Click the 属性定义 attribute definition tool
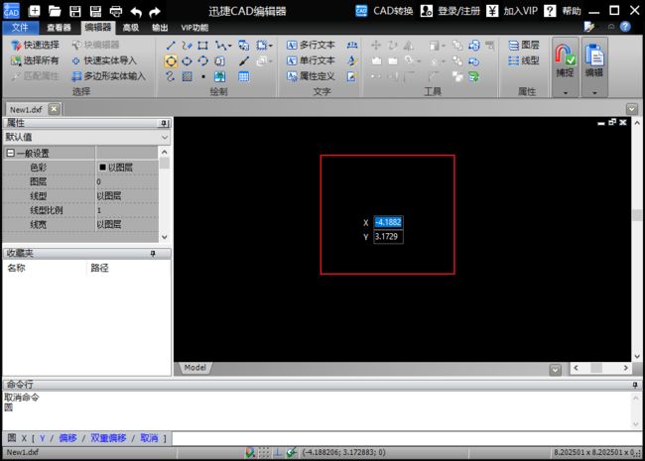This screenshot has height=461, width=645. click(x=311, y=76)
